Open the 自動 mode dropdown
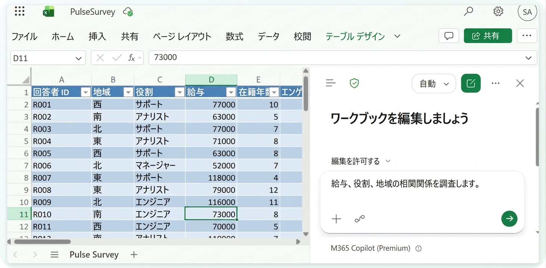 click(434, 83)
